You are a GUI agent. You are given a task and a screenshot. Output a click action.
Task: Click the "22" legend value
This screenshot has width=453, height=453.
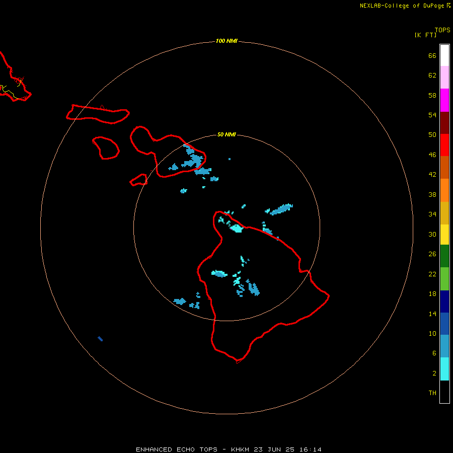tap(432, 274)
